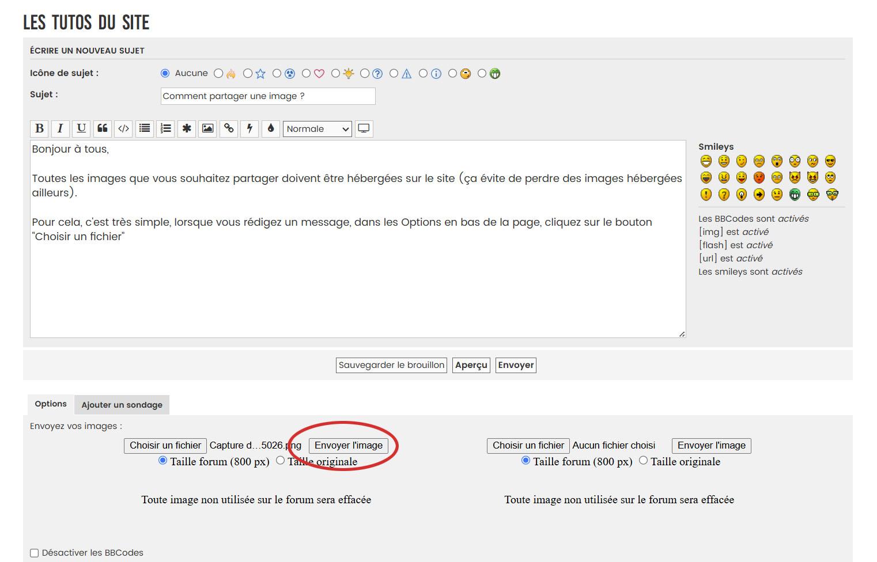This screenshot has height=562, width=877.
Task: Underline text using the U button
Action: click(x=81, y=128)
